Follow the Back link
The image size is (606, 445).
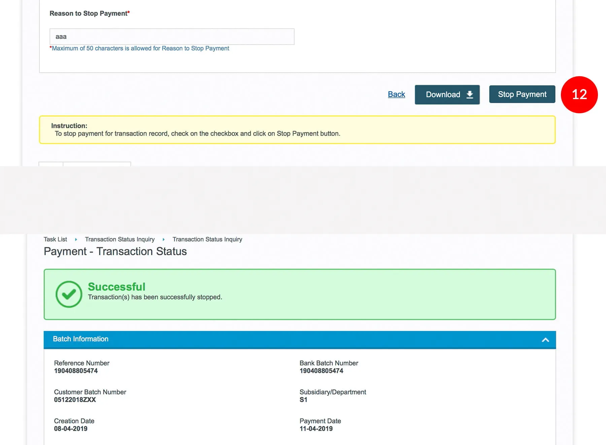click(x=396, y=94)
